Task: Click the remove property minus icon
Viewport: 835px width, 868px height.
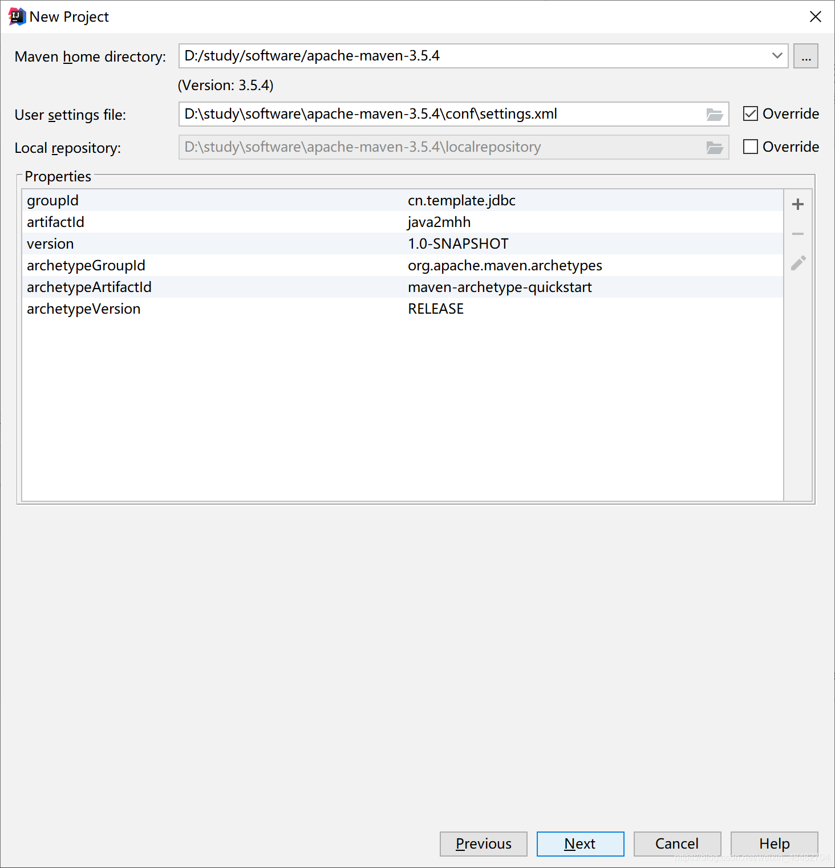Action: (x=798, y=234)
